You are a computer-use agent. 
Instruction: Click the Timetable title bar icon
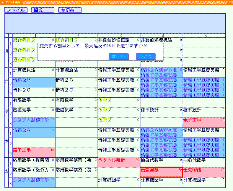(3, 2)
